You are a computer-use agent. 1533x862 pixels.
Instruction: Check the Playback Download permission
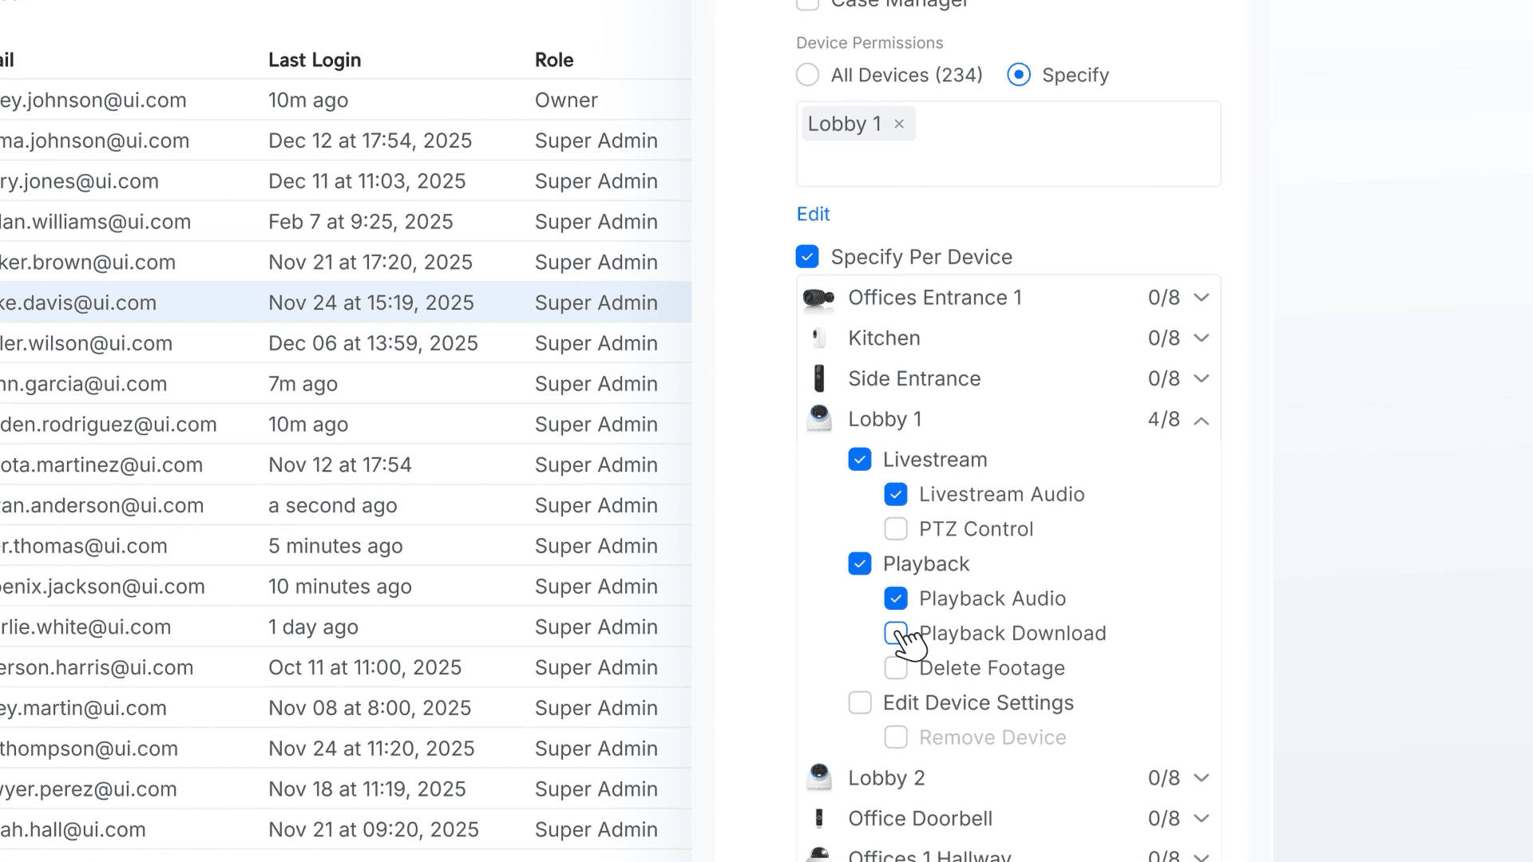tap(894, 631)
